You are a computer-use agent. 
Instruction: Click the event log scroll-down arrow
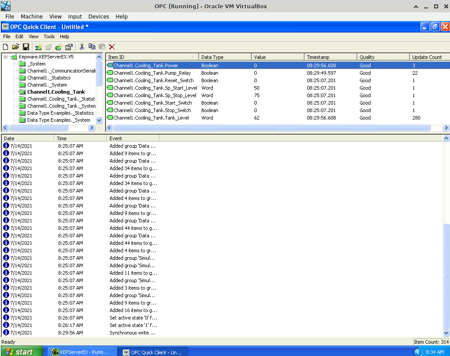pyautogui.click(x=446, y=333)
